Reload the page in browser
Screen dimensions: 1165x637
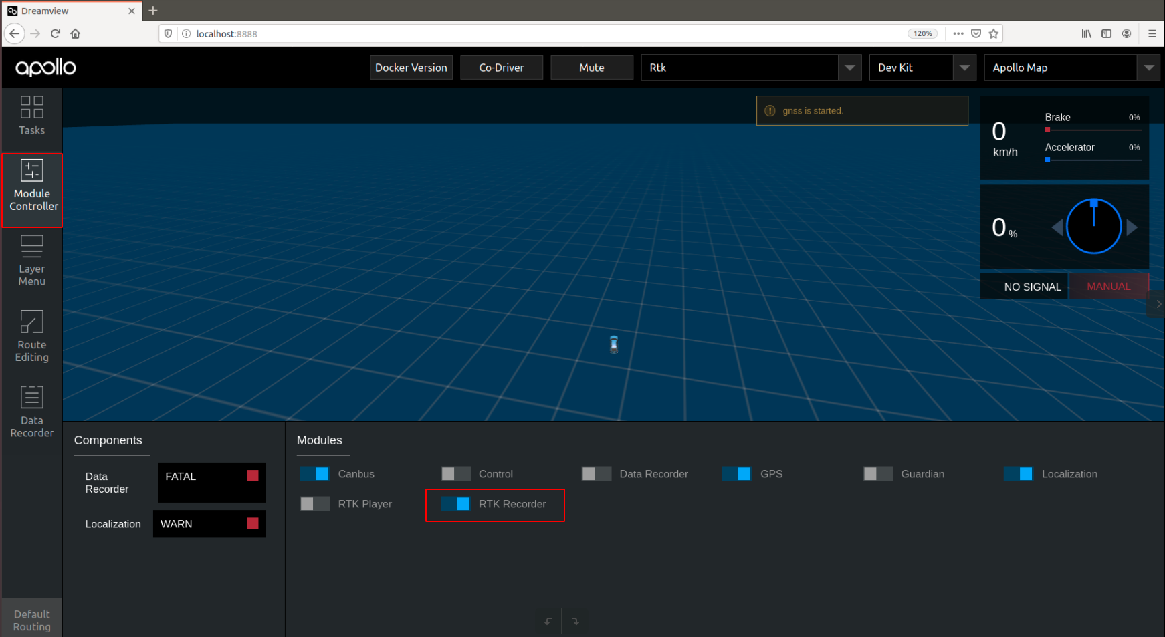[56, 33]
